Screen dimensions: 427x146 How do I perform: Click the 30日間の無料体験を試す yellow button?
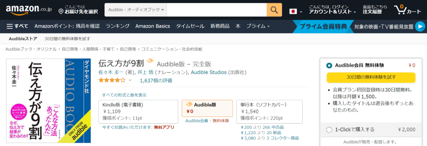click(371, 77)
